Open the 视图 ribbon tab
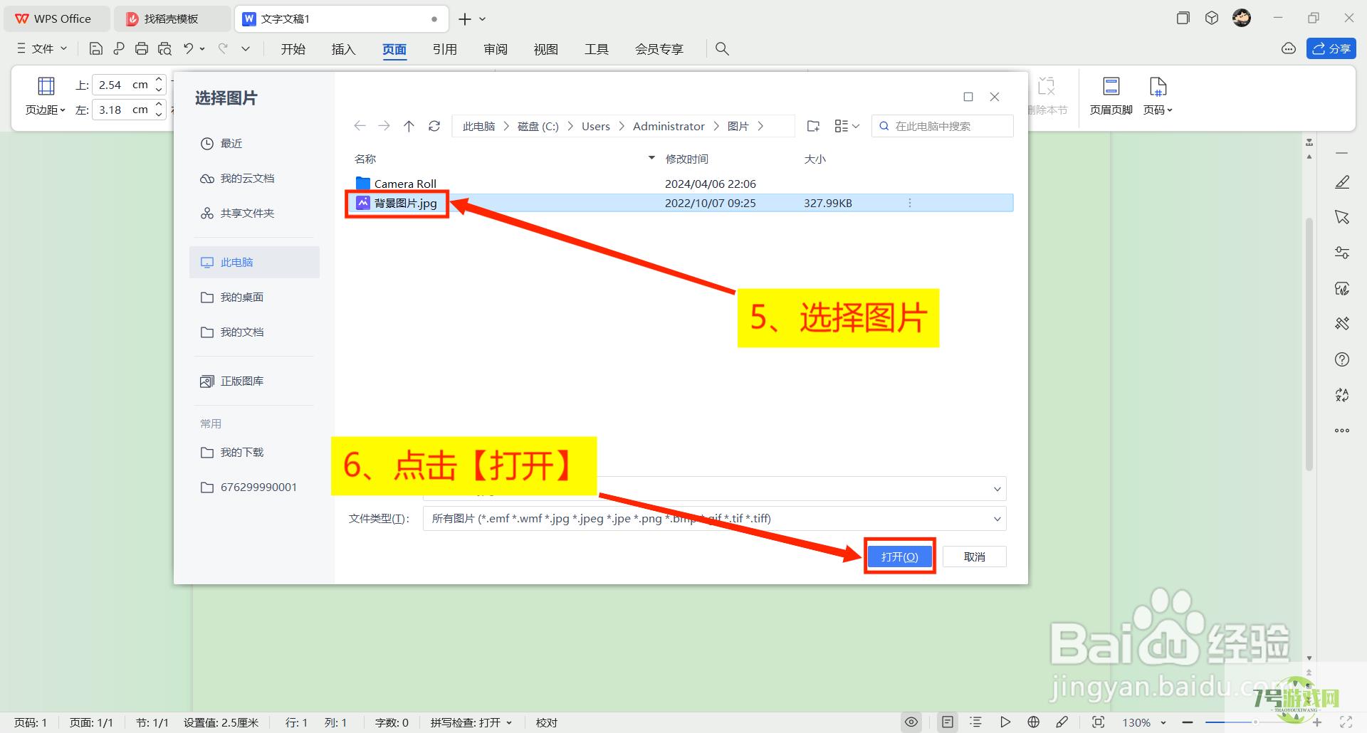 (x=546, y=49)
